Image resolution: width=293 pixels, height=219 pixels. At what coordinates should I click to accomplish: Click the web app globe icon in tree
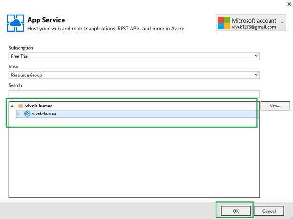tap(27, 113)
